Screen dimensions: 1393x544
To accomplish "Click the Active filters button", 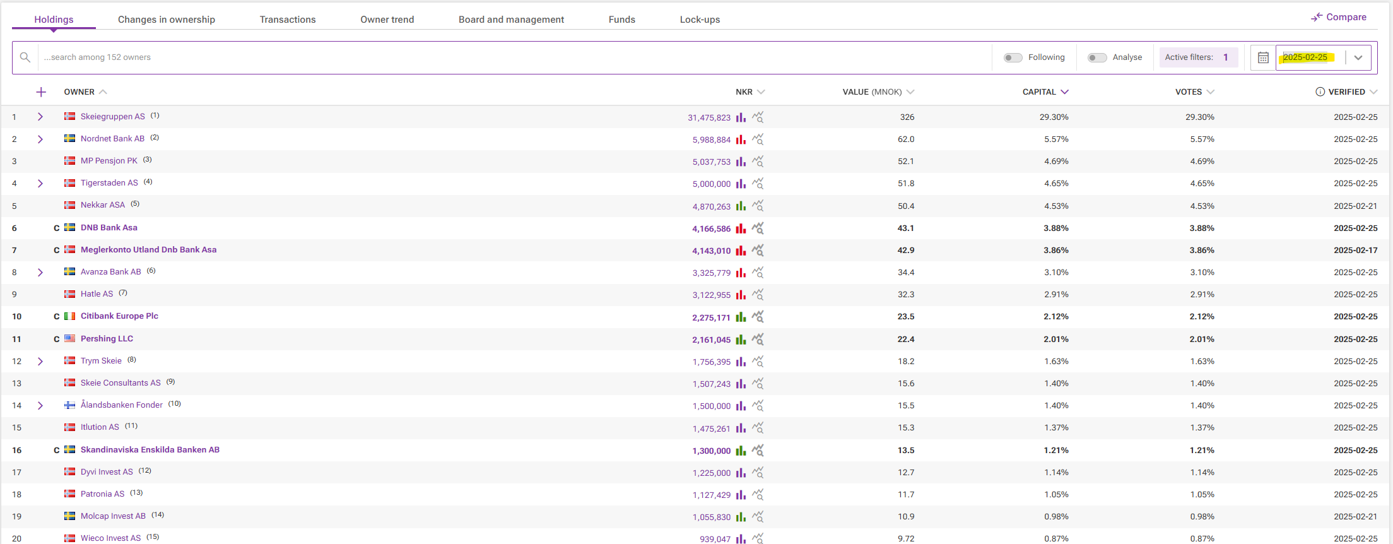I will point(1199,57).
